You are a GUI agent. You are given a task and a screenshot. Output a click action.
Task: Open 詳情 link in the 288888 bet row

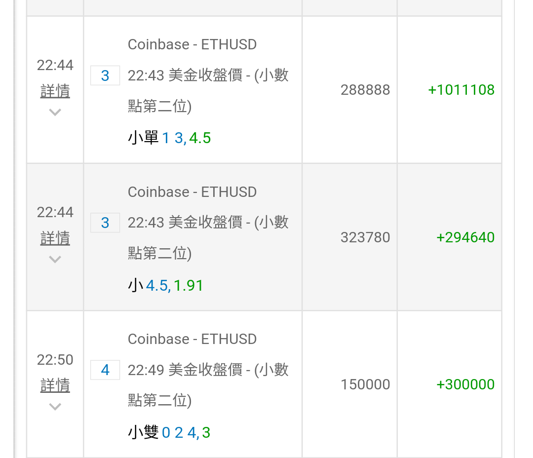tap(55, 91)
